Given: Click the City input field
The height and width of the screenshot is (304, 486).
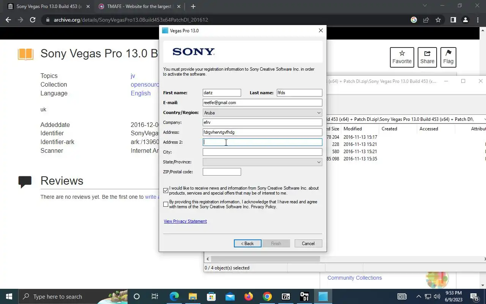Looking at the screenshot, I should pos(262,152).
